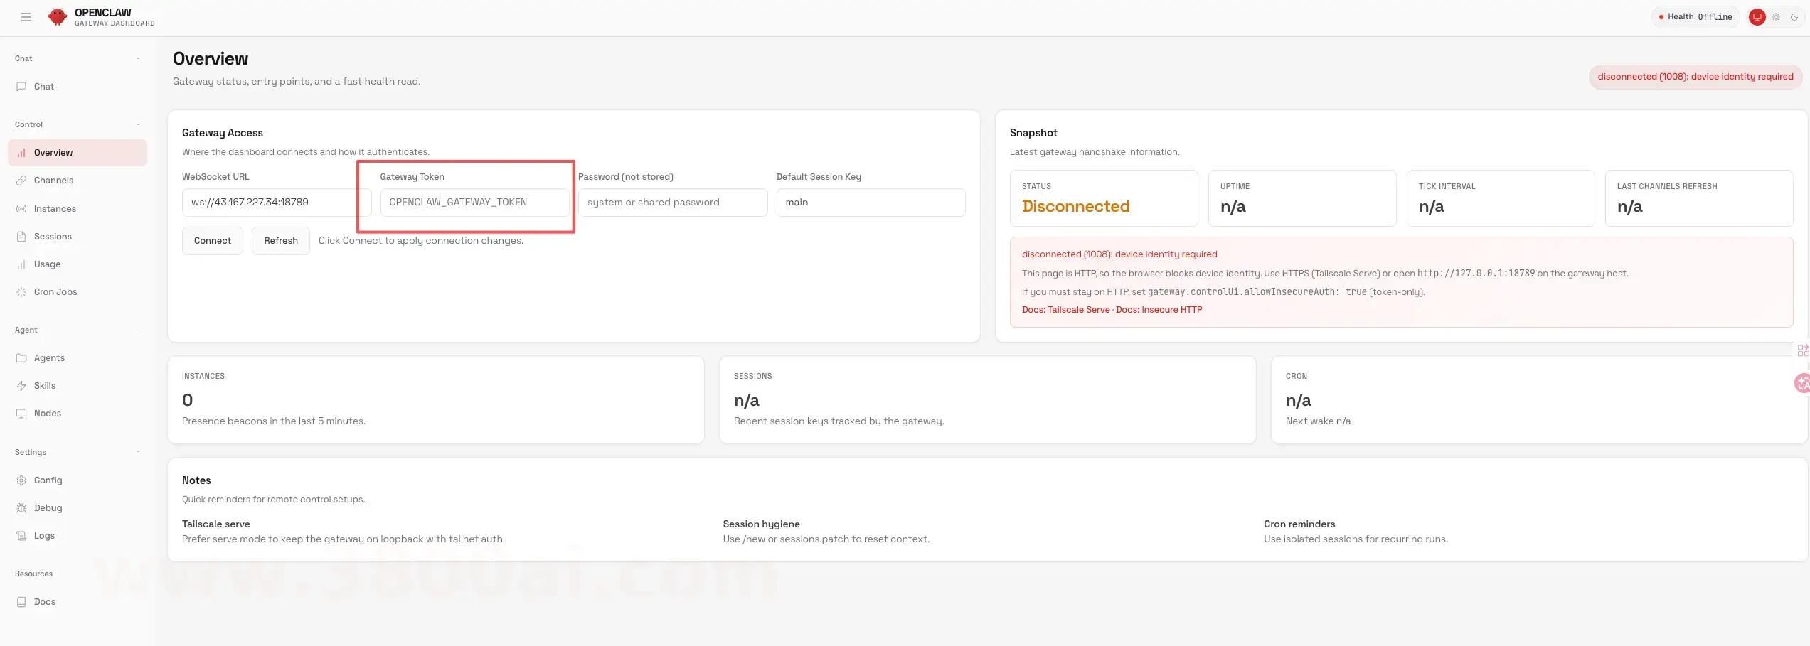
Task: Collapse the Settings sidebar section
Action: click(137, 453)
